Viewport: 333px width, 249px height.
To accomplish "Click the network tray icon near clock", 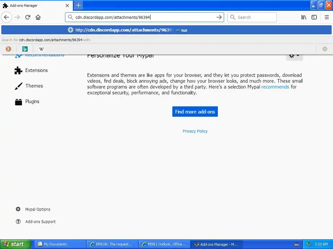I will click(x=309, y=244).
